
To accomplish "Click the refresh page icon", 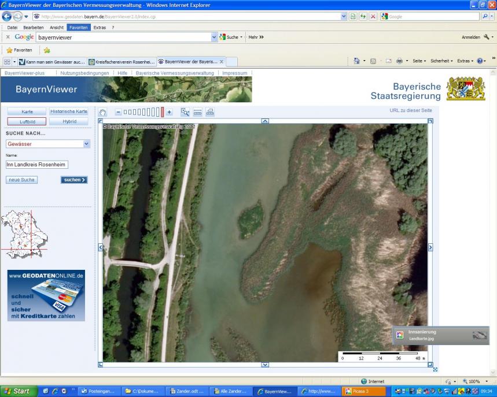I will 363,16.
